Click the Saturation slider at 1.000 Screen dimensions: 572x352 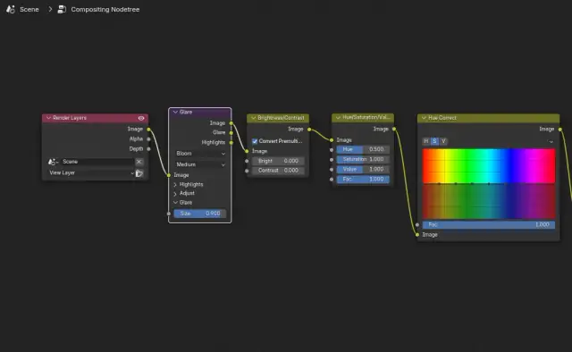tap(363, 159)
